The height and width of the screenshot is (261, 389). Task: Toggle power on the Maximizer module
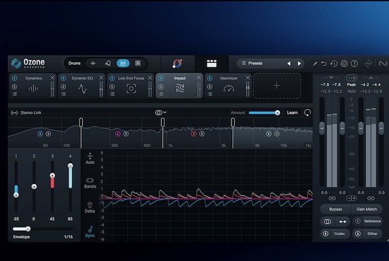[209, 78]
